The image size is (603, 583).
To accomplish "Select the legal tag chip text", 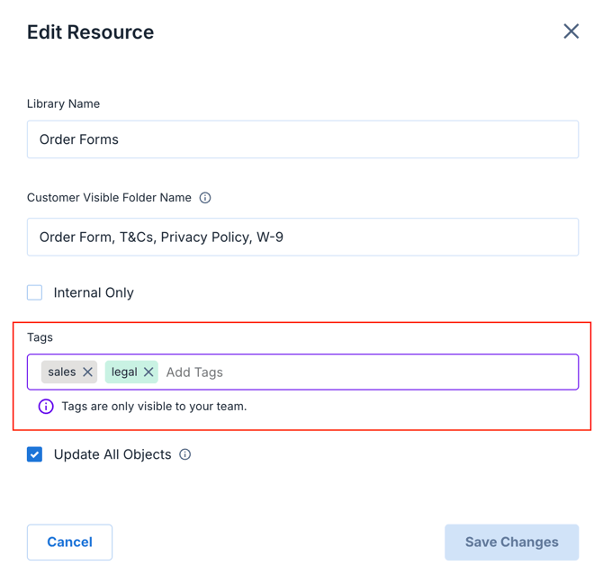I will [x=124, y=372].
